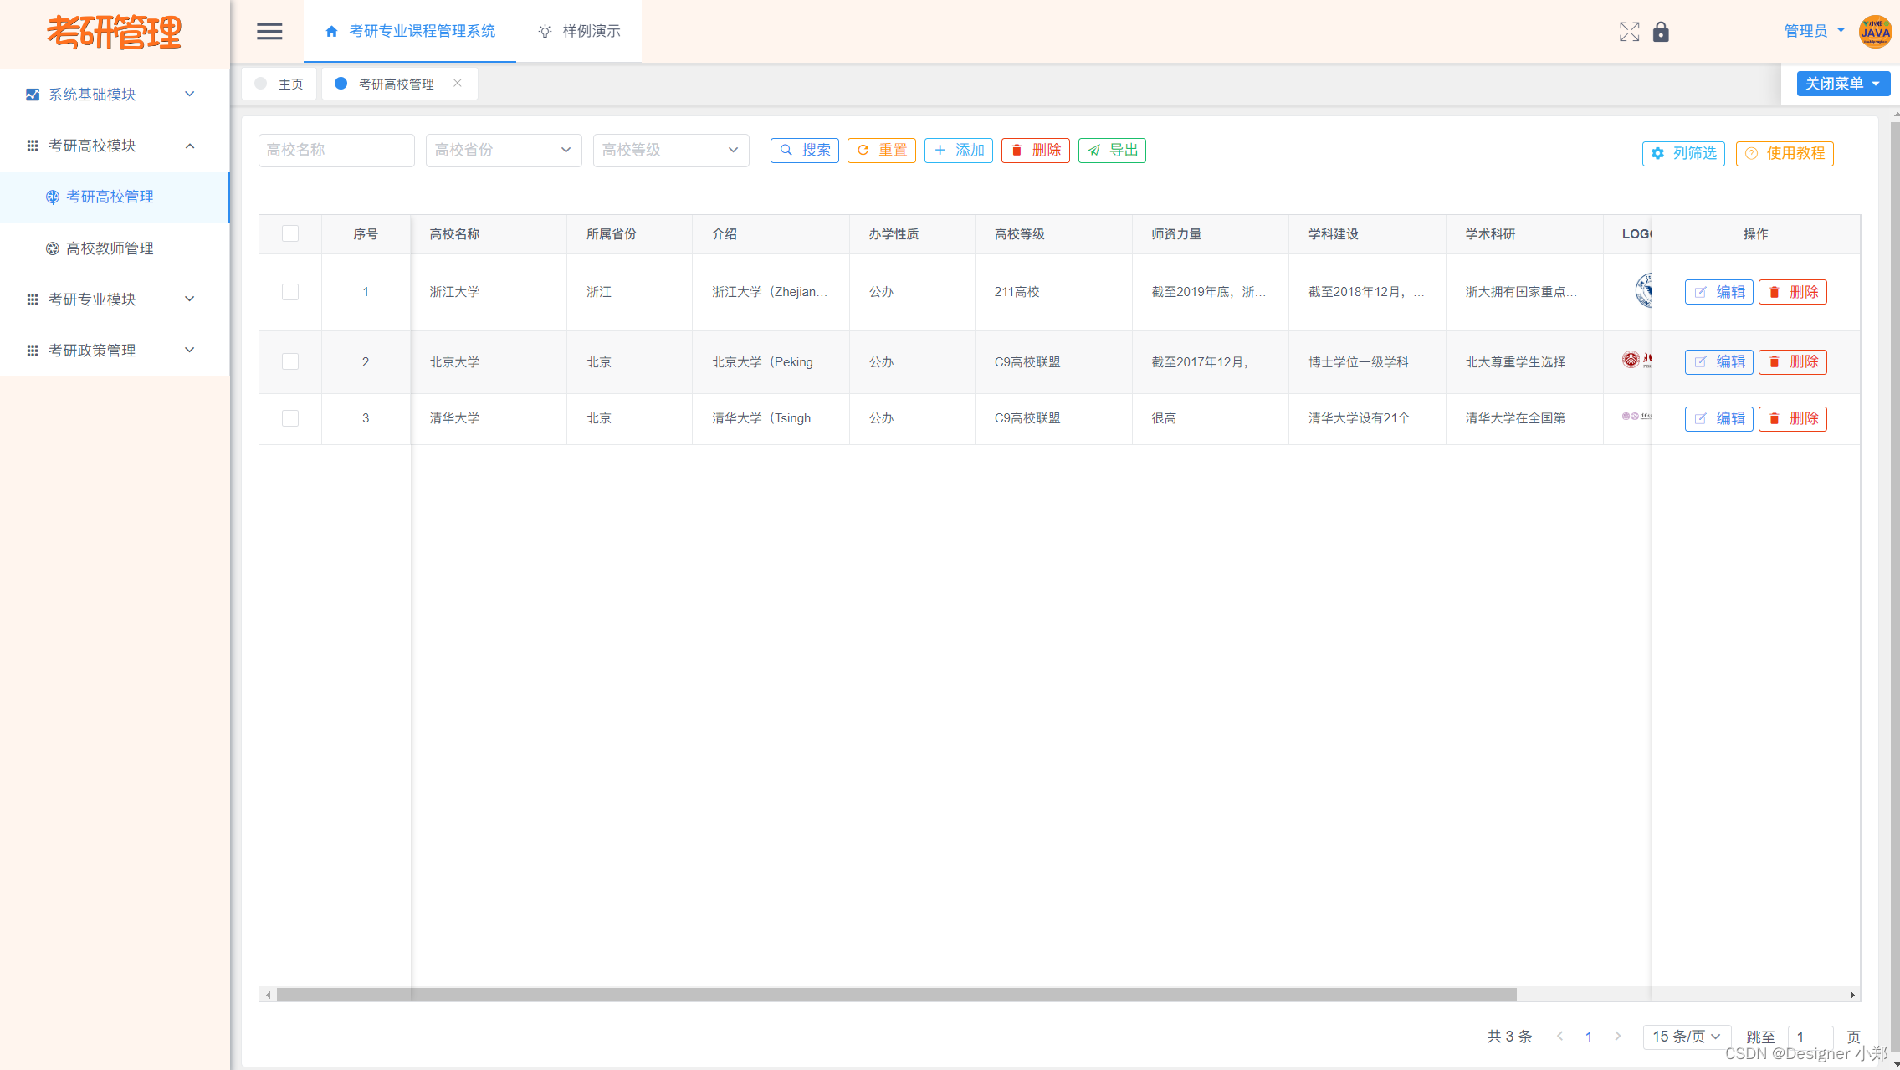Click the 导出 export button
The image size is (1900, 1070).
[1112, 151]
